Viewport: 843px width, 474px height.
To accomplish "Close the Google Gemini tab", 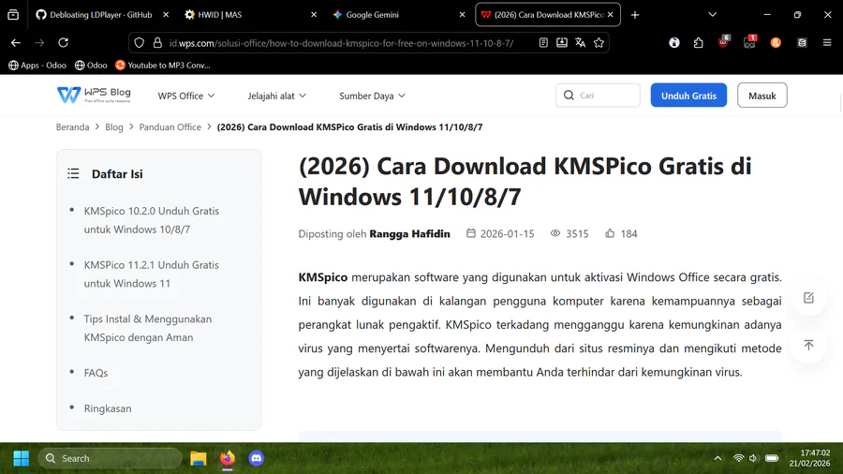I will (462, 14).
